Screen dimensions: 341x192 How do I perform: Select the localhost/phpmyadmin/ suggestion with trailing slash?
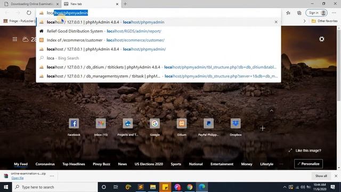coord(158,49)
